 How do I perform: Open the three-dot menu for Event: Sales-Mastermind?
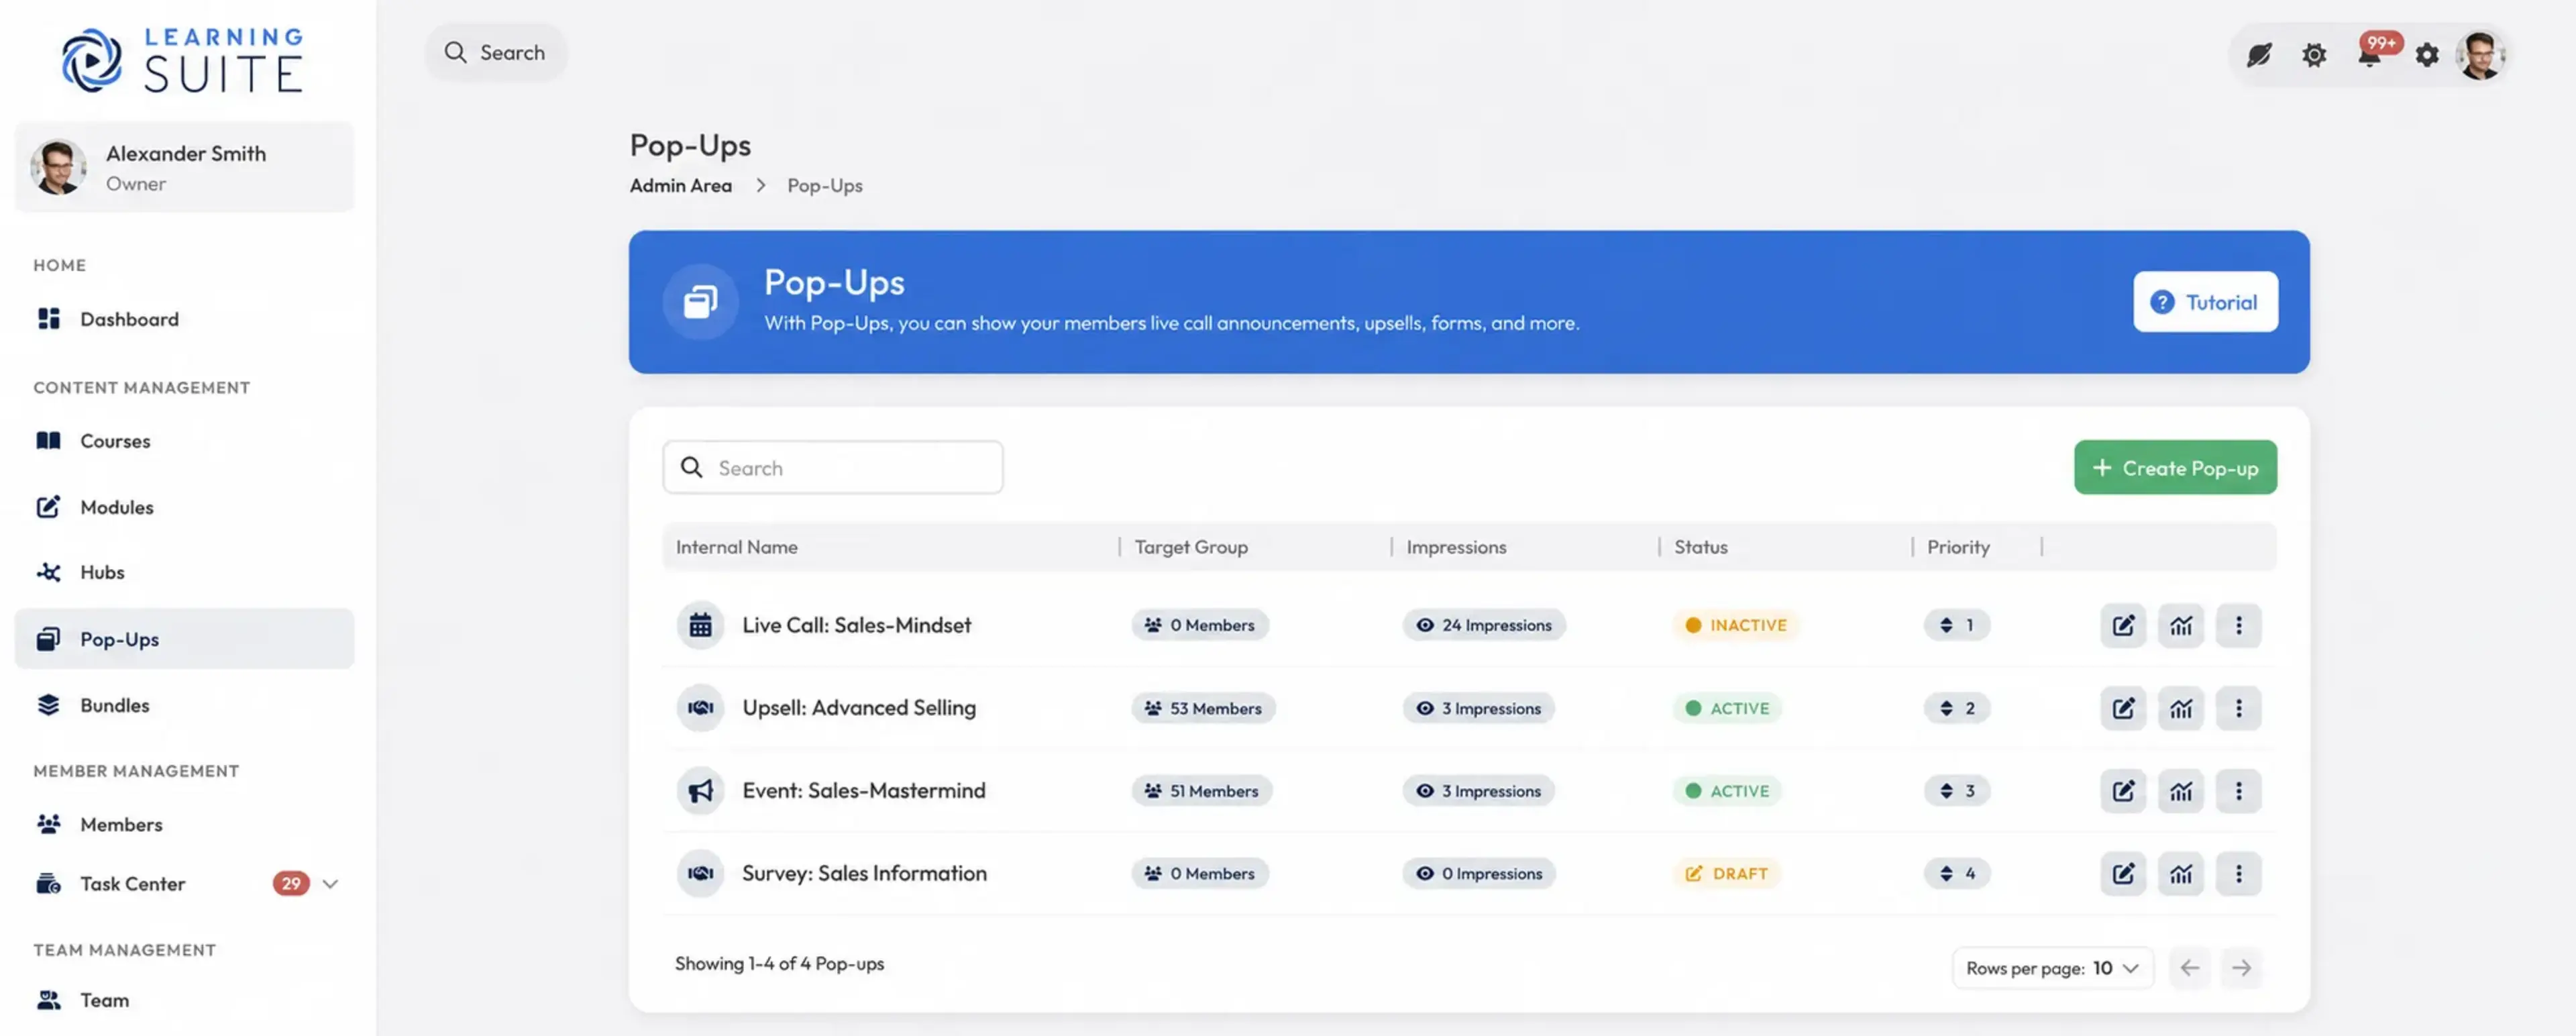click(x=2238, y=791)
